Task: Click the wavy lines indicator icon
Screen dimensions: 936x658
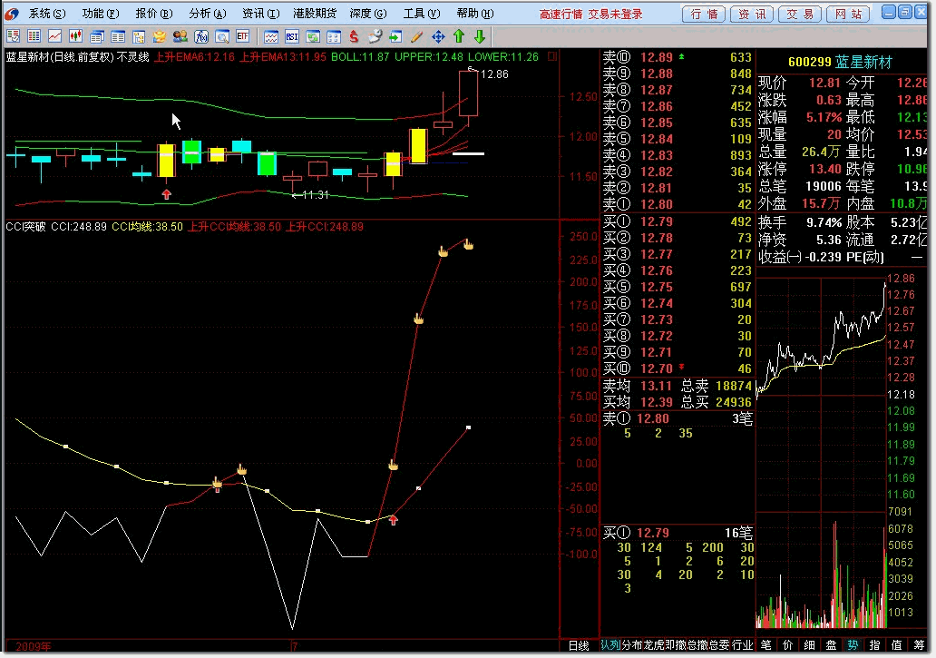Action: click(x=271, y=36)
